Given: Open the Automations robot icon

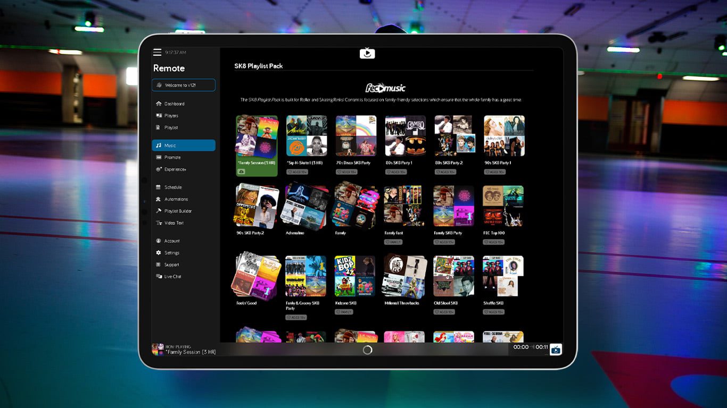Looking at the screenshot, I should tap(159, 199).
